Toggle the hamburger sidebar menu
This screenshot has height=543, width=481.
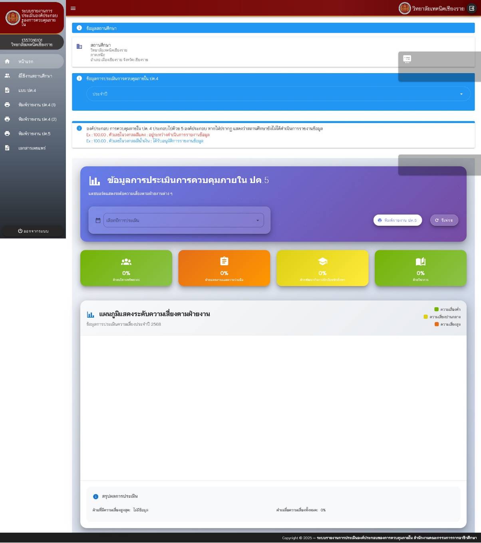[73, 8]
